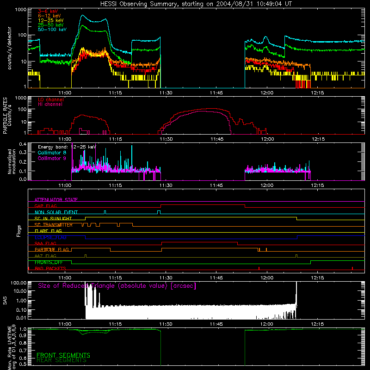Click the Collimator 9 legend label
370x370 pixels.
52,158
